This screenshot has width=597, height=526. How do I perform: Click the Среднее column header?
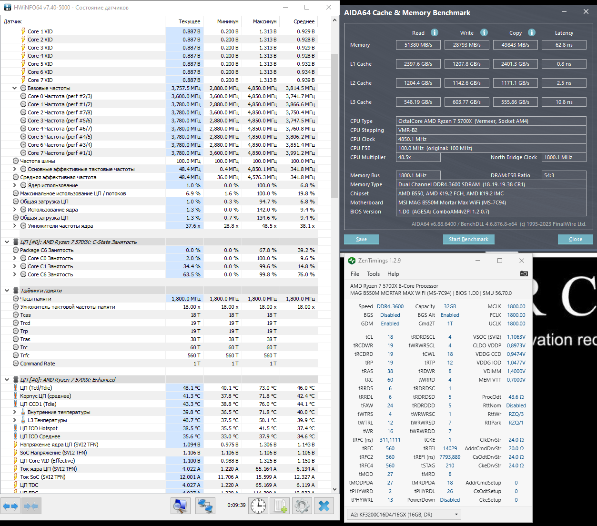(299, 21)
